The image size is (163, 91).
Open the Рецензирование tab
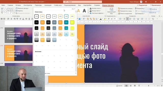tap(70, 5)
